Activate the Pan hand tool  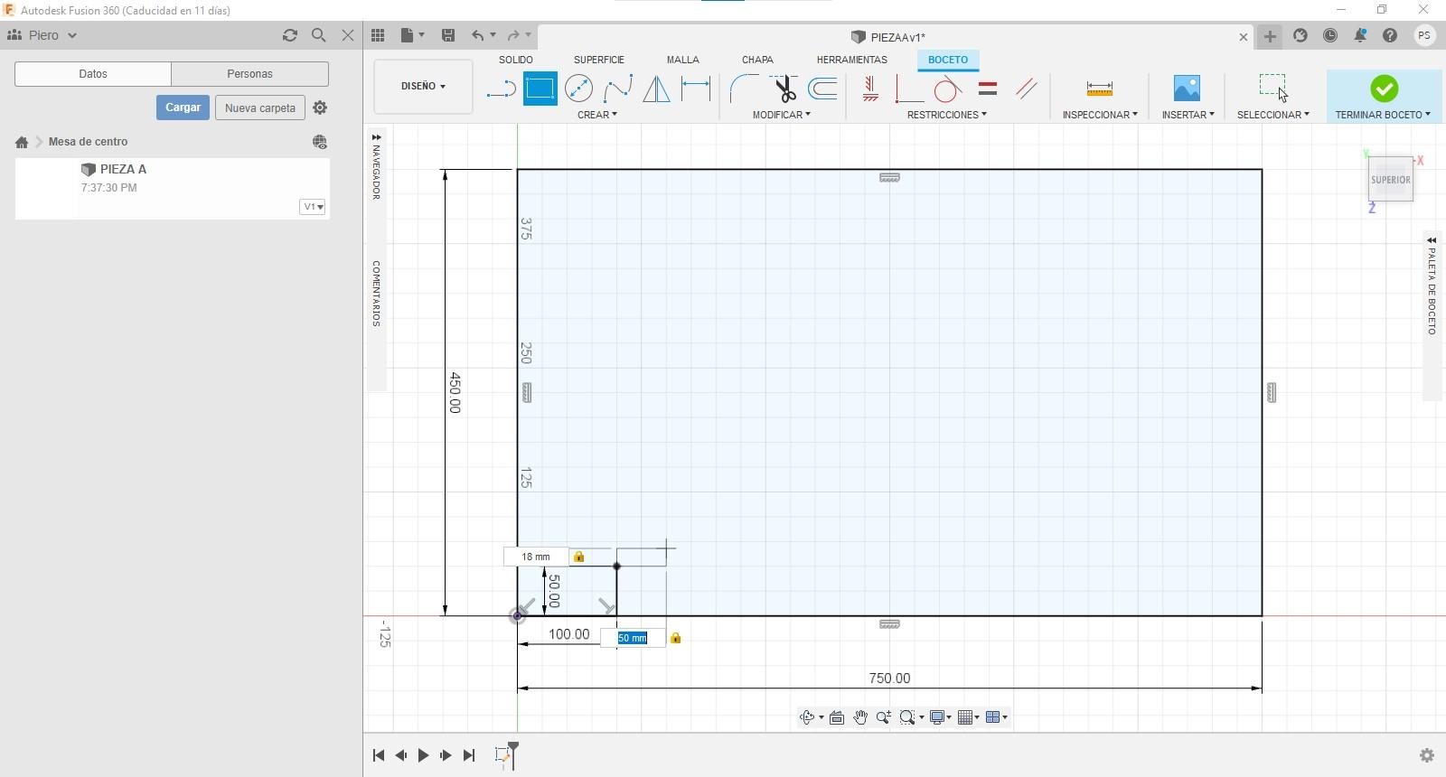coord(859,717)
